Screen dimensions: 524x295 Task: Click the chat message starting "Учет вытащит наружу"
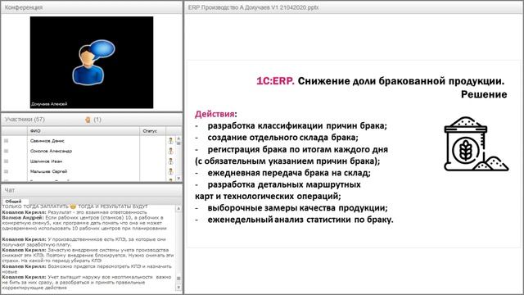pyautogui.click(x=87, y=282)
